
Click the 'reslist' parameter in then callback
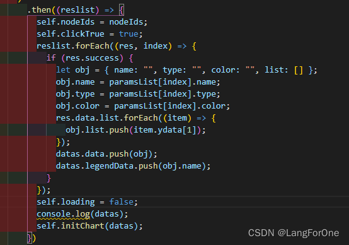[x=77, y=10]
